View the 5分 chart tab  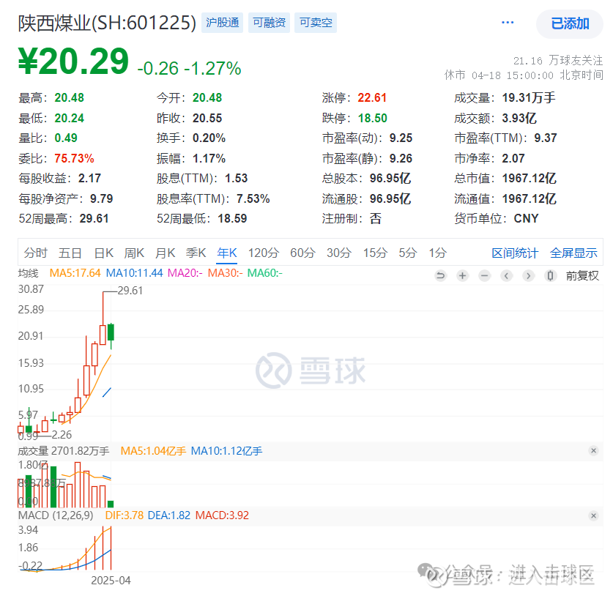408,253
